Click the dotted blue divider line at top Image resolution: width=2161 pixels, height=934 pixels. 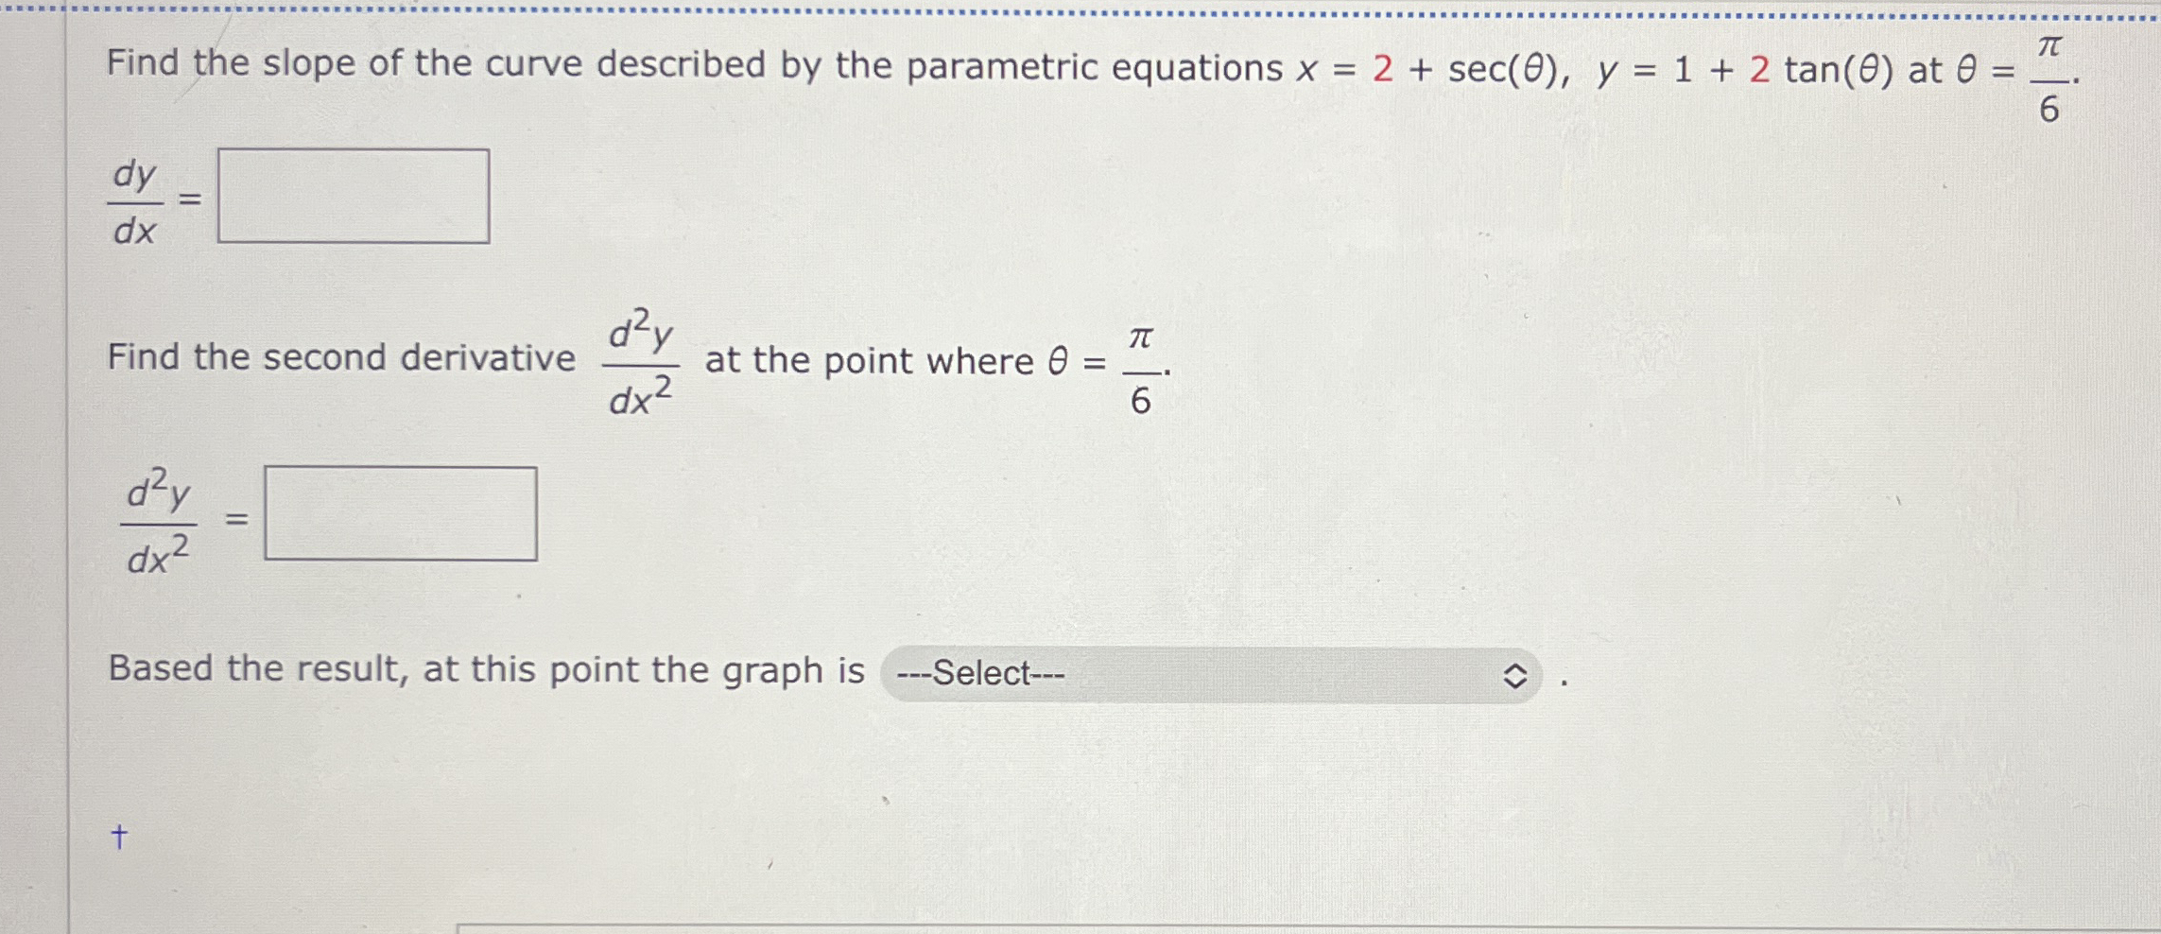point(1078,8)
